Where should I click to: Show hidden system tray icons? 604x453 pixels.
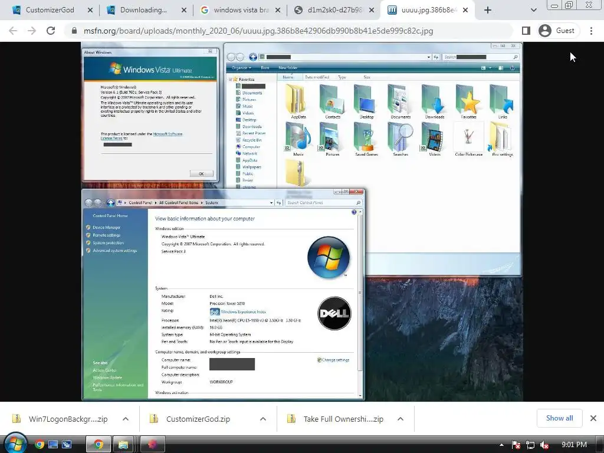pyautogui.click(x=501, y=445)
